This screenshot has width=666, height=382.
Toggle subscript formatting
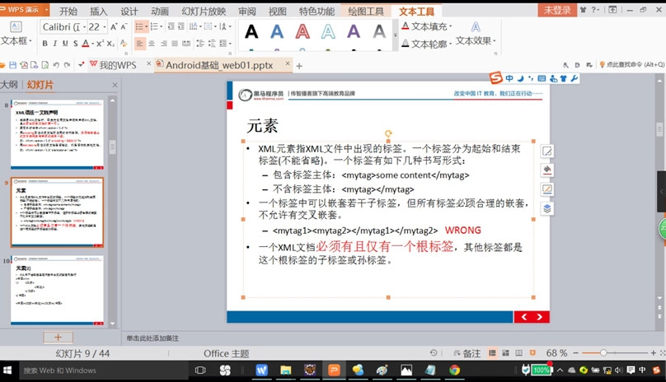click(110, 44)
